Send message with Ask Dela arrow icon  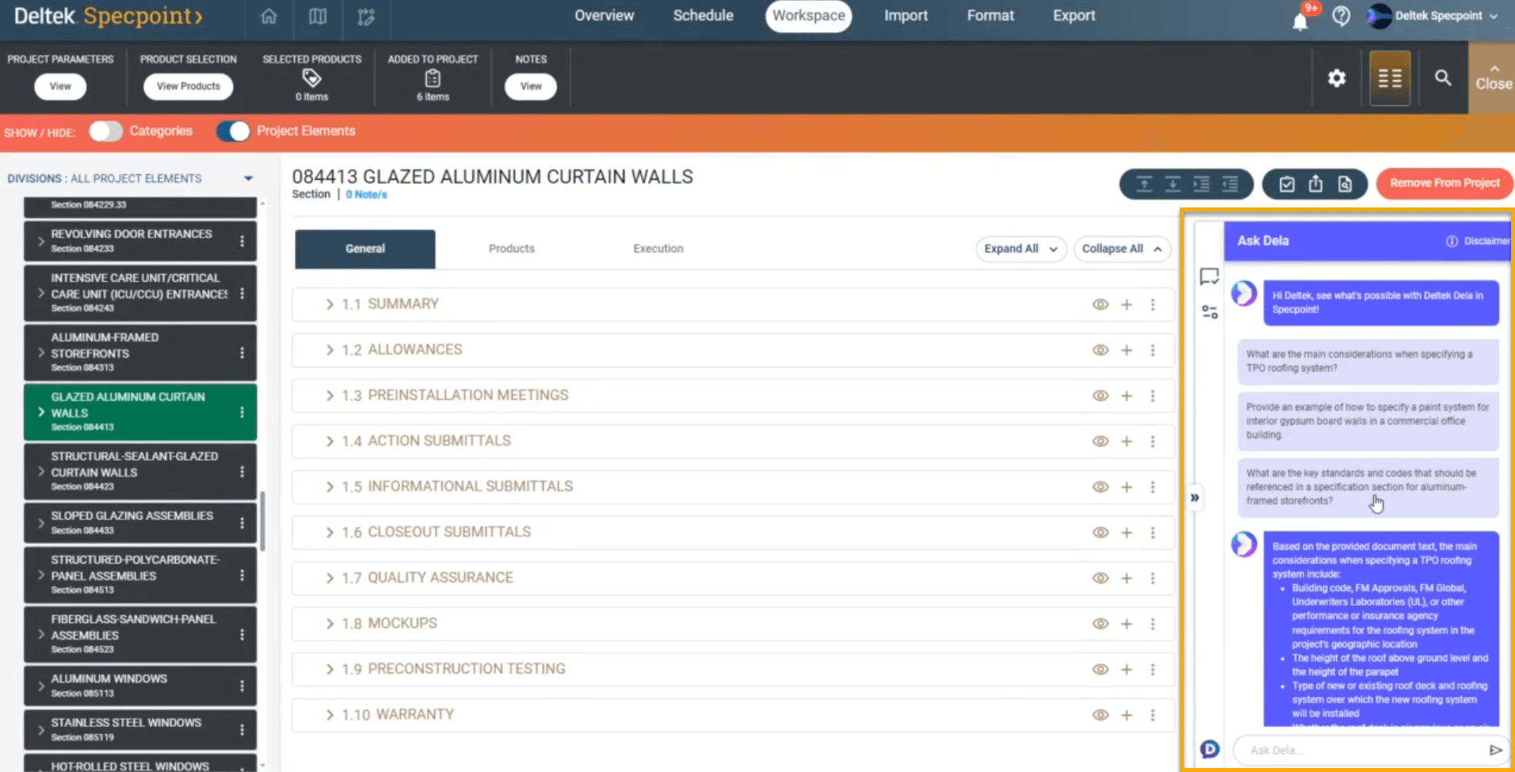coord(1495,750)
